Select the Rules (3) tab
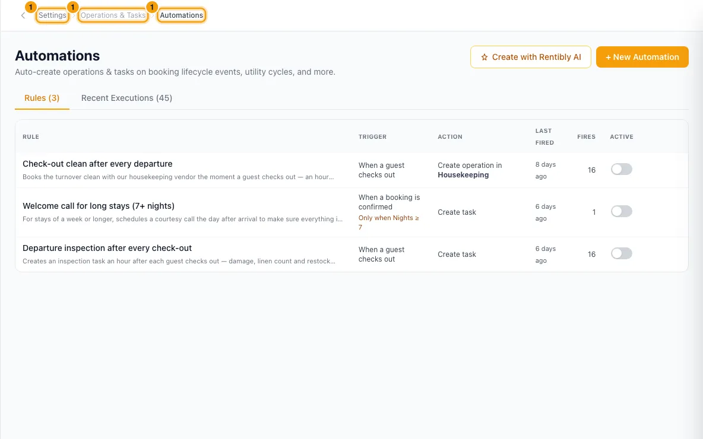This screenshot has width=703, height=439. coord(42,98)
